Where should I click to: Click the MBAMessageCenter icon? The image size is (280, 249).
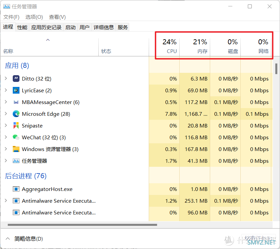point(16,102)
